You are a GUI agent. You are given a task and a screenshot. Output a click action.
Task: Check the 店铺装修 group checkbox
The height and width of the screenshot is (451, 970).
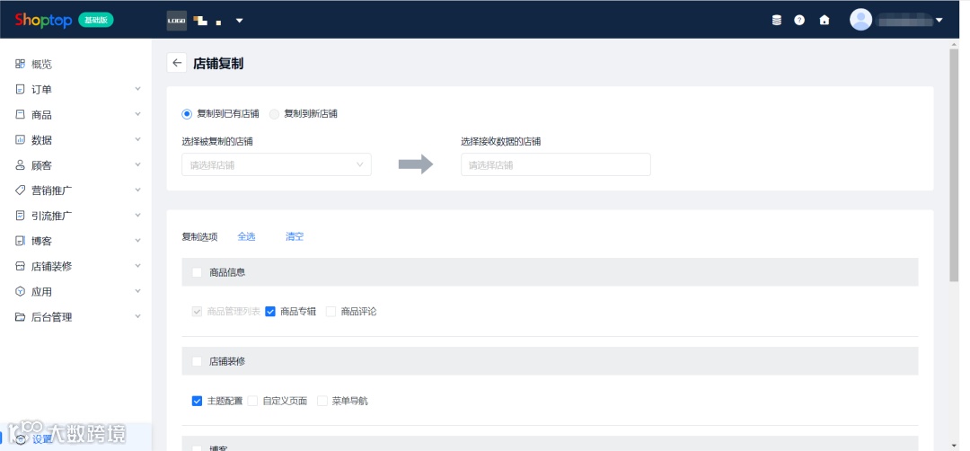point(198,361)
